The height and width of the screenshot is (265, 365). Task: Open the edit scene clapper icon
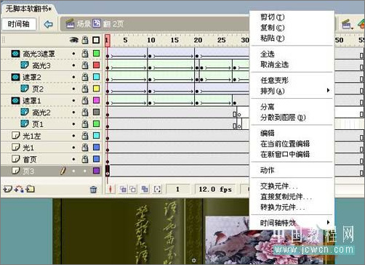pos(347,24)
